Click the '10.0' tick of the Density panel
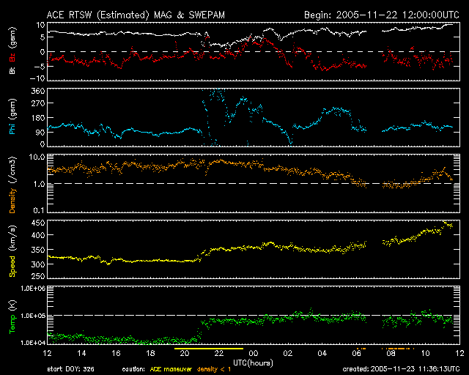The height and width of the screenshot is (375, 469). click(x=37, y=157)
